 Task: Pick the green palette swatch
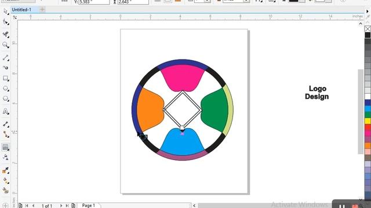(368, 114)
